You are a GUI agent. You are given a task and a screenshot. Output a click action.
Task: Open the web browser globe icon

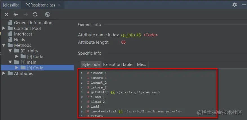[x=48, y=14]
